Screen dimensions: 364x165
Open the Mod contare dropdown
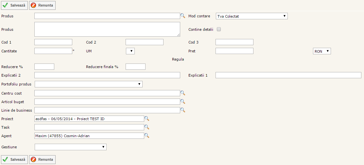(251, 16)
